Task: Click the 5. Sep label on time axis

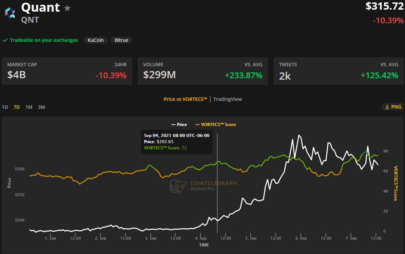Action: point(251,238)
